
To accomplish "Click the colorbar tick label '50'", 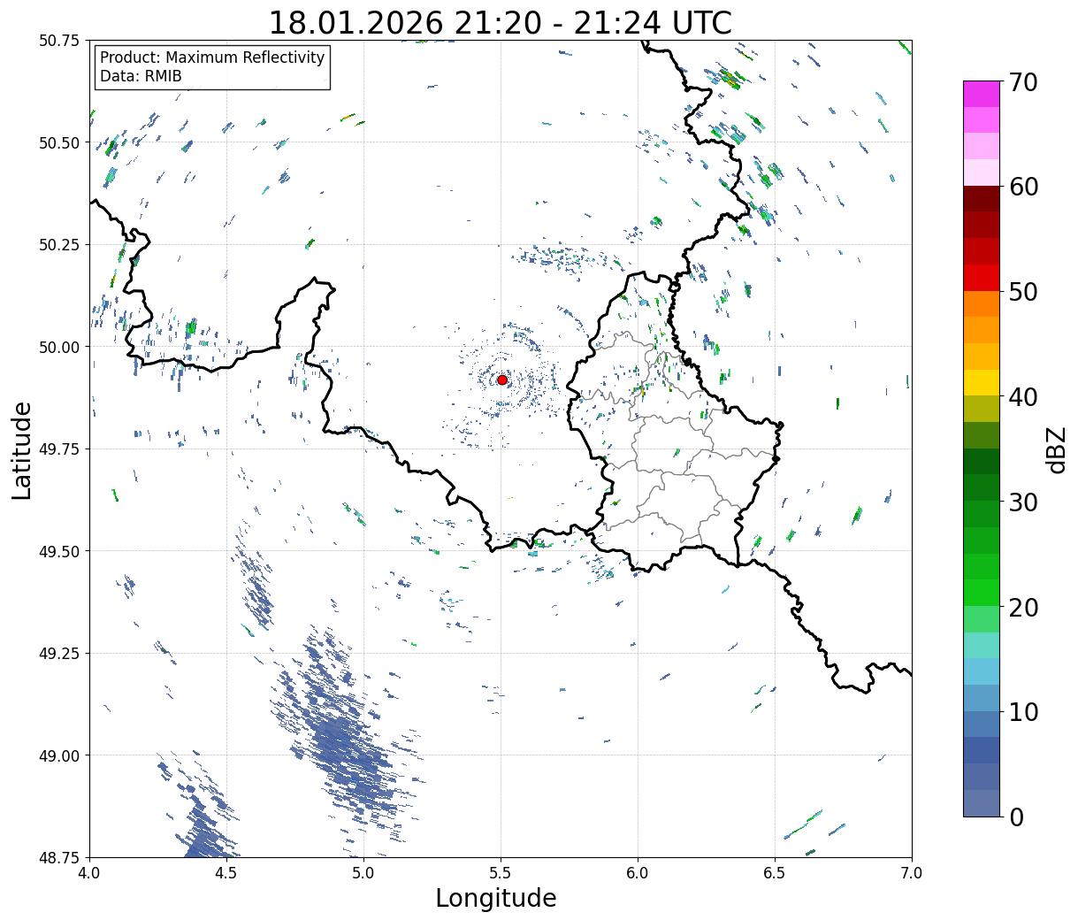I will (x=1022, y=292).
